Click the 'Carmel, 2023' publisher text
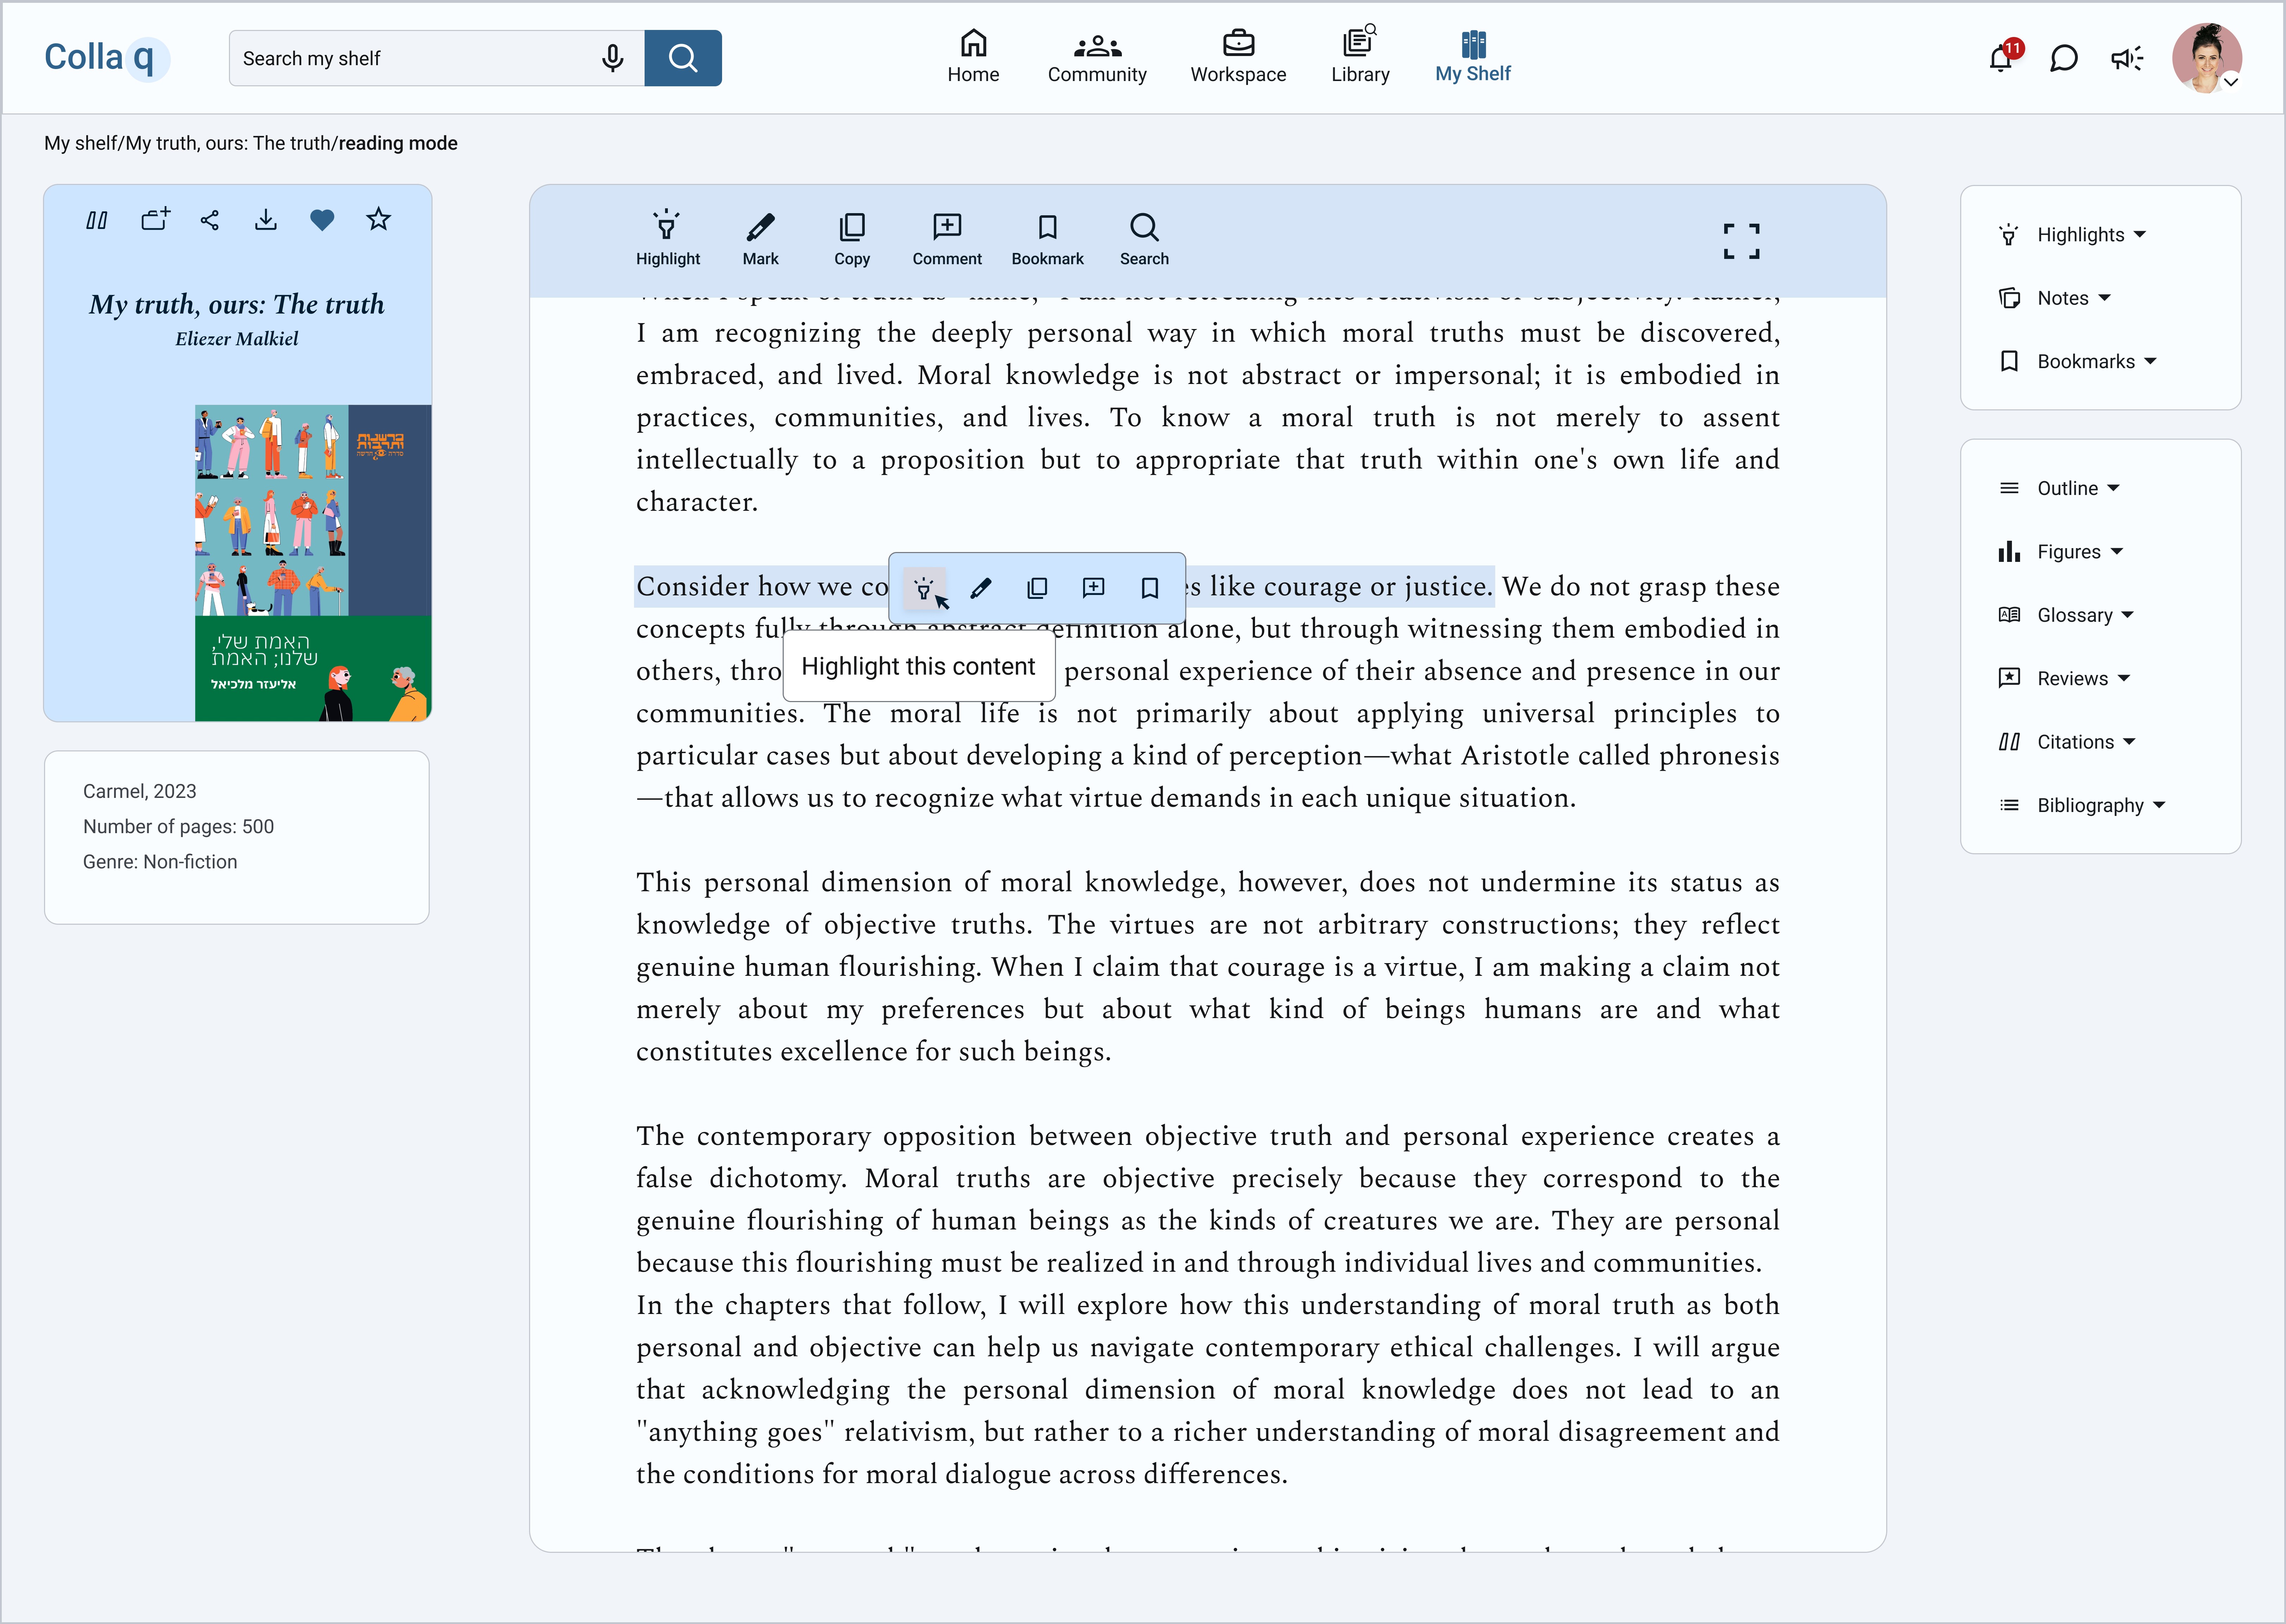This screenshot has width=2286, height=1624. (140, 791)
